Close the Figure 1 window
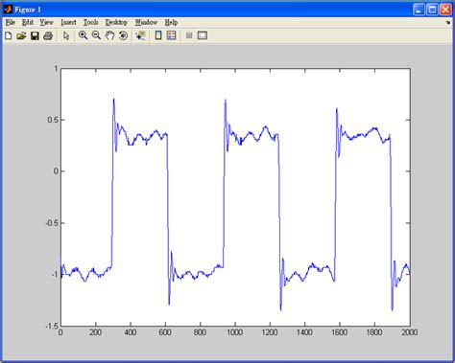The height and width of the screenshot is (363, 455). (445, 10)
